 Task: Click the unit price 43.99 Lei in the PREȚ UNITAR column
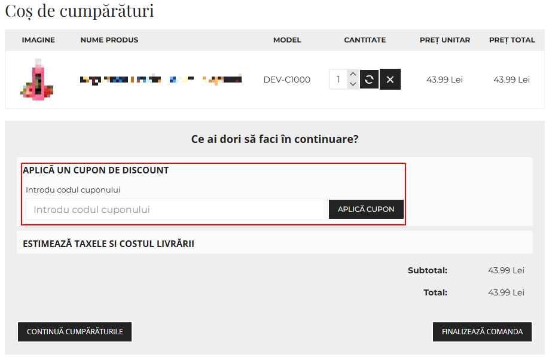pyautogui.click(x=445, y=80)
